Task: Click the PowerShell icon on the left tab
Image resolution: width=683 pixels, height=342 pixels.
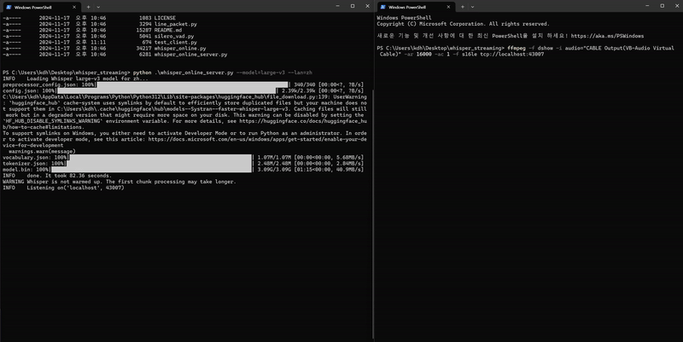Action: (x=8, y=7)
